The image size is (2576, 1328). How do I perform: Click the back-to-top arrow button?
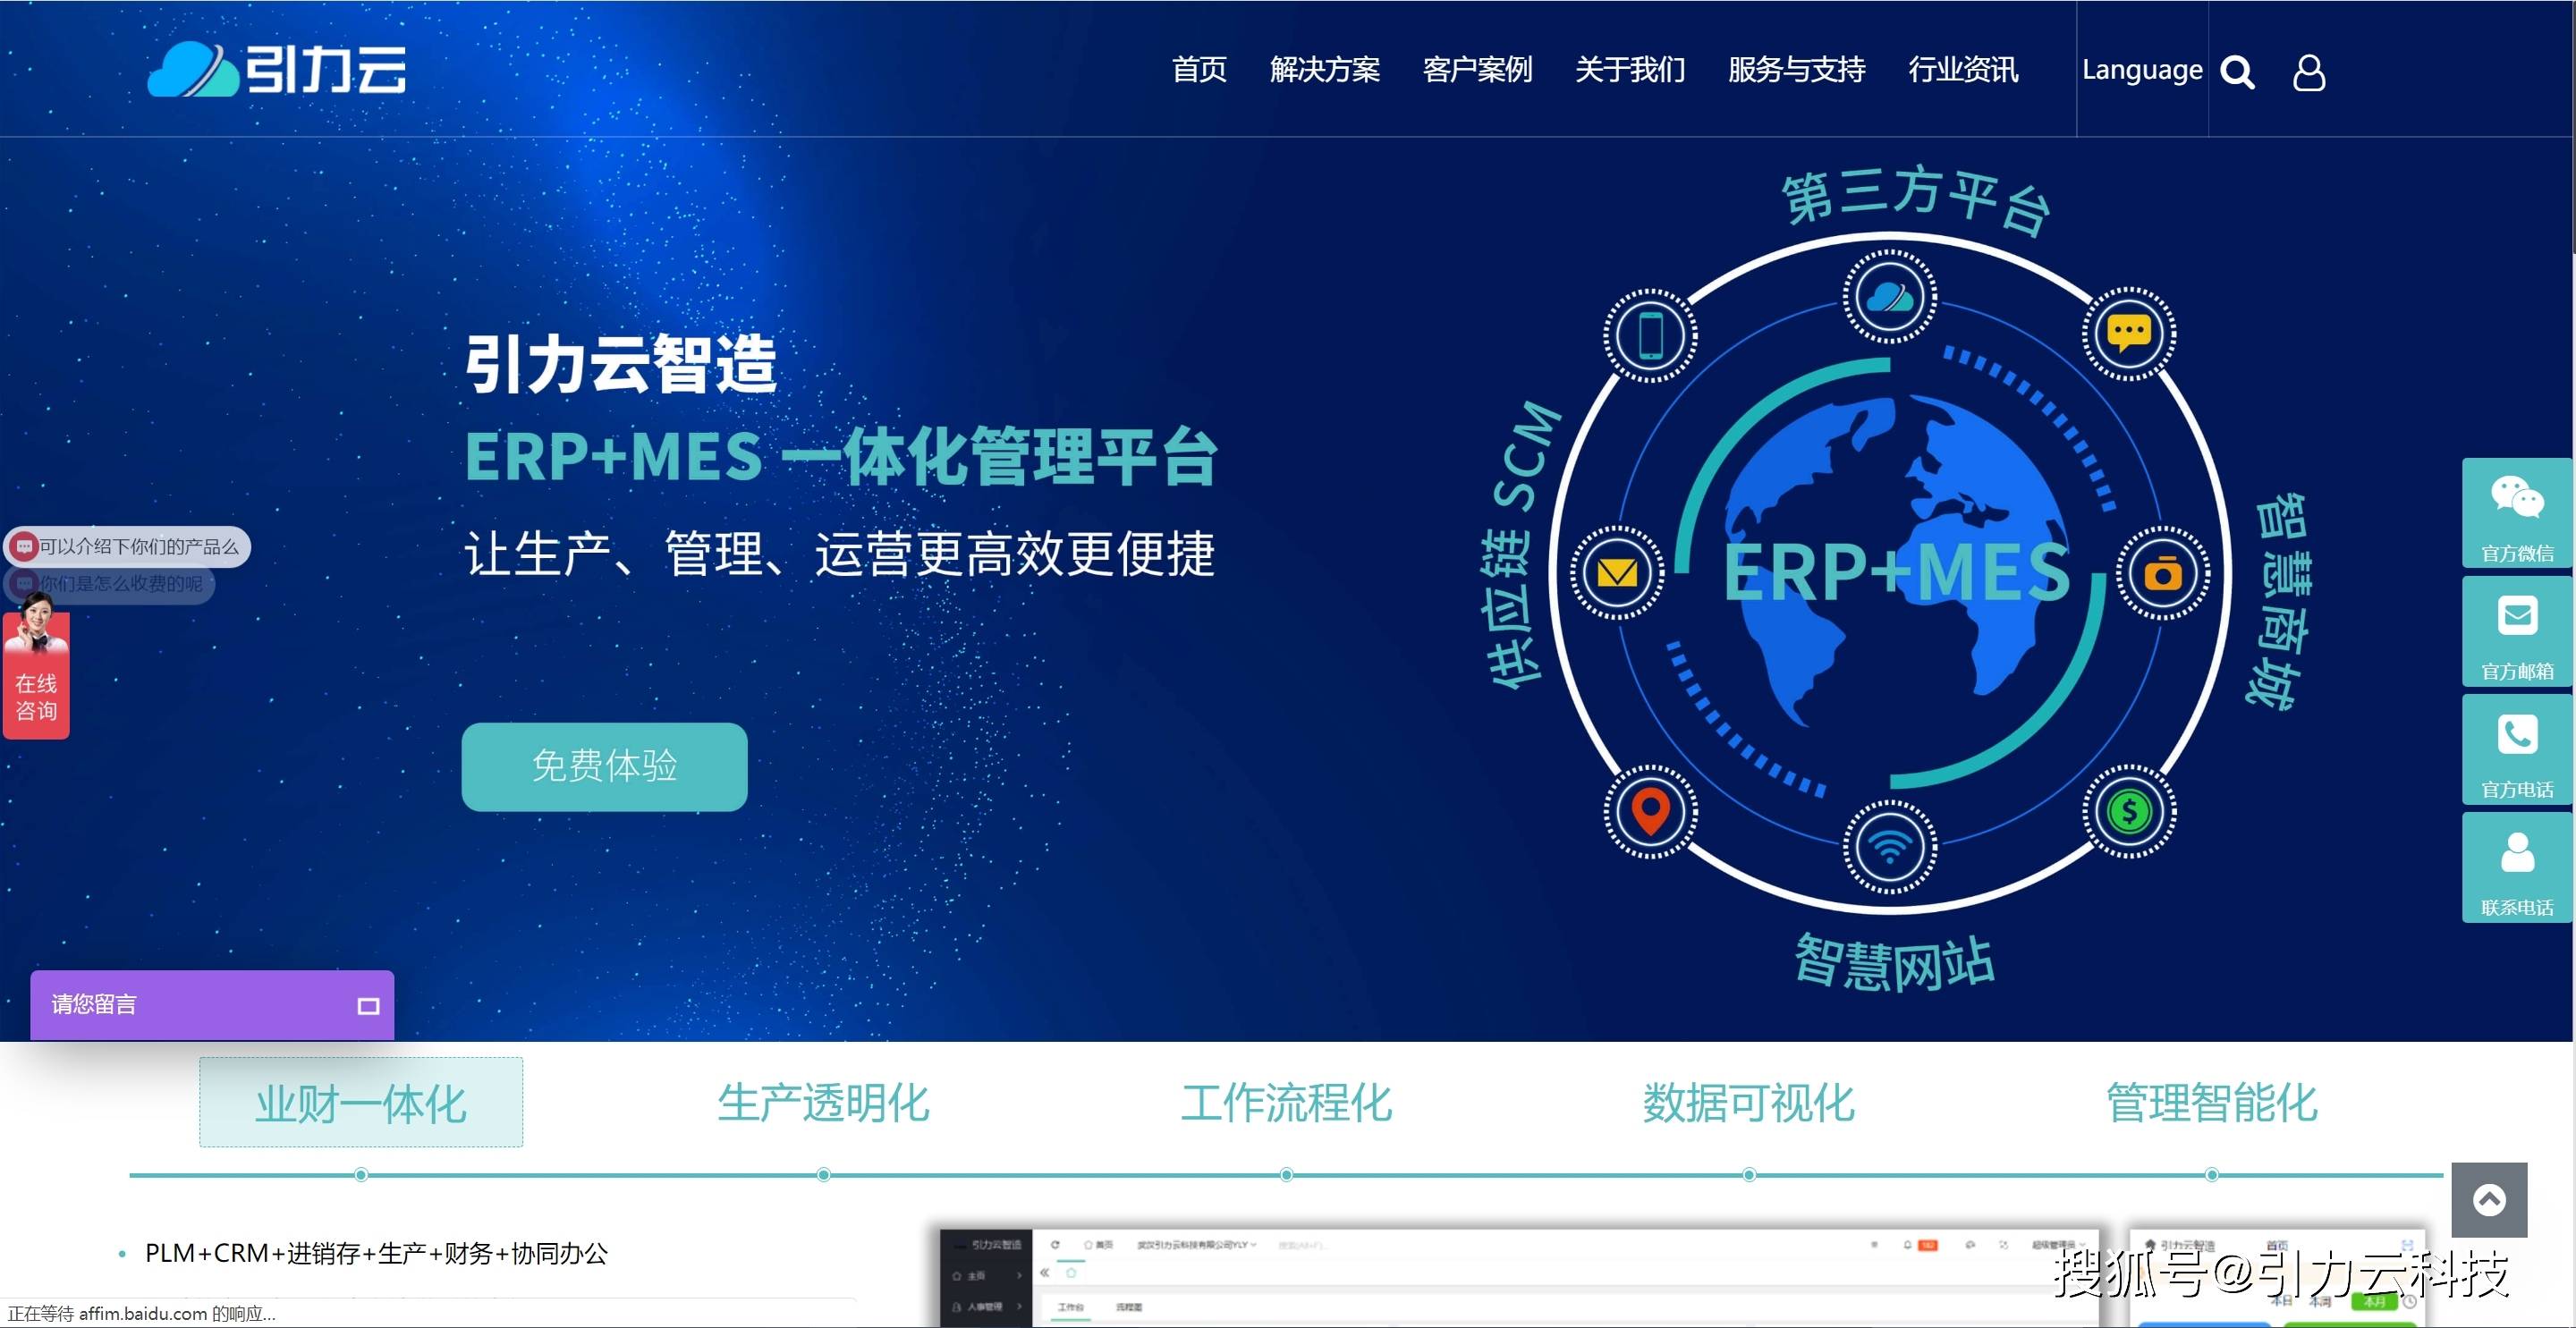[2489, 1200]
